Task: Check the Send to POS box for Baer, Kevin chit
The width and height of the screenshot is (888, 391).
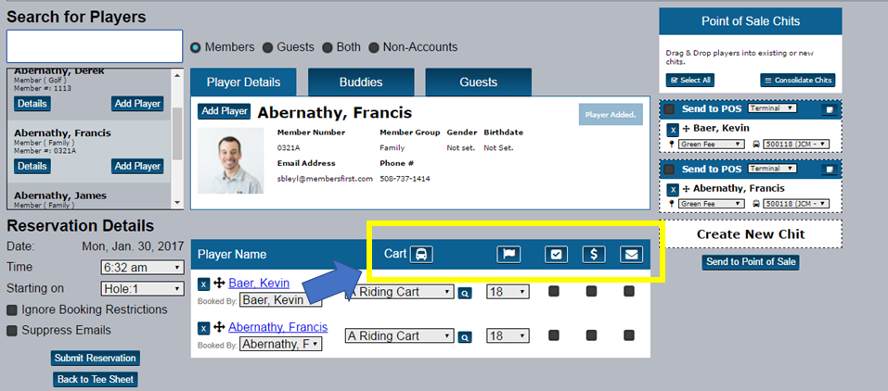Action: point(669,109)
